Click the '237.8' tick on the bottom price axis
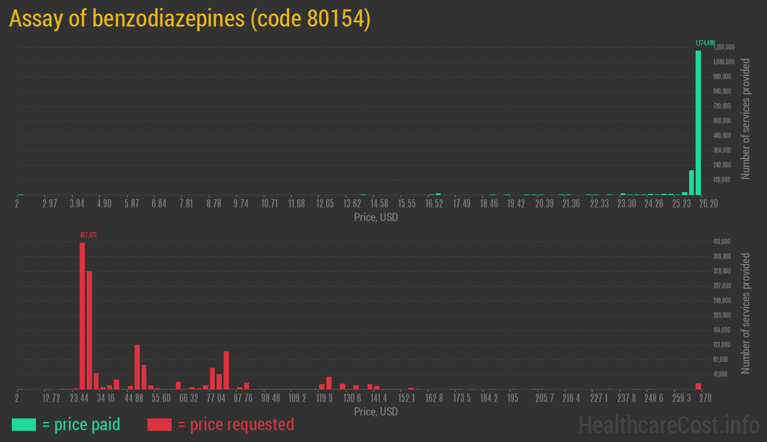 click(x=627, y=398)
